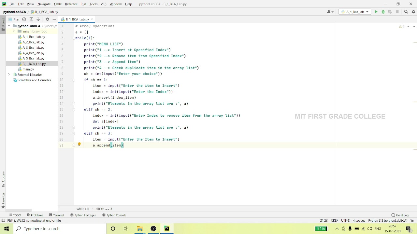Expand External Libraries node

(9, 75)
